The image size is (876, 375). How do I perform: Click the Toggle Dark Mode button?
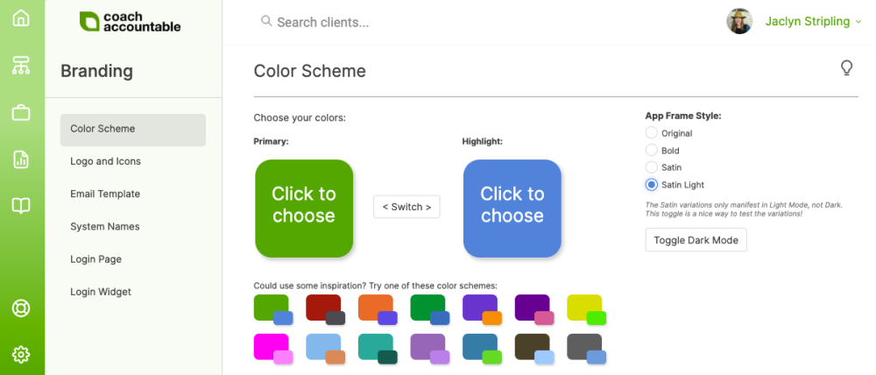[696, 240]
